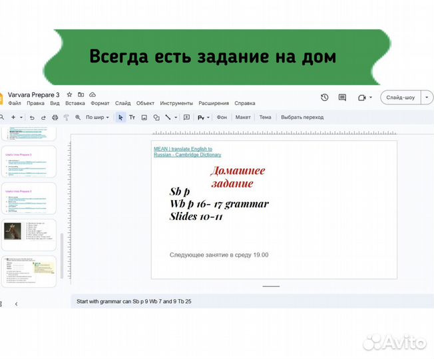The image size is (434, 359).
Task: Click the 'Sb p' text line
Action: pyautogui.click(x=180, y=191)
